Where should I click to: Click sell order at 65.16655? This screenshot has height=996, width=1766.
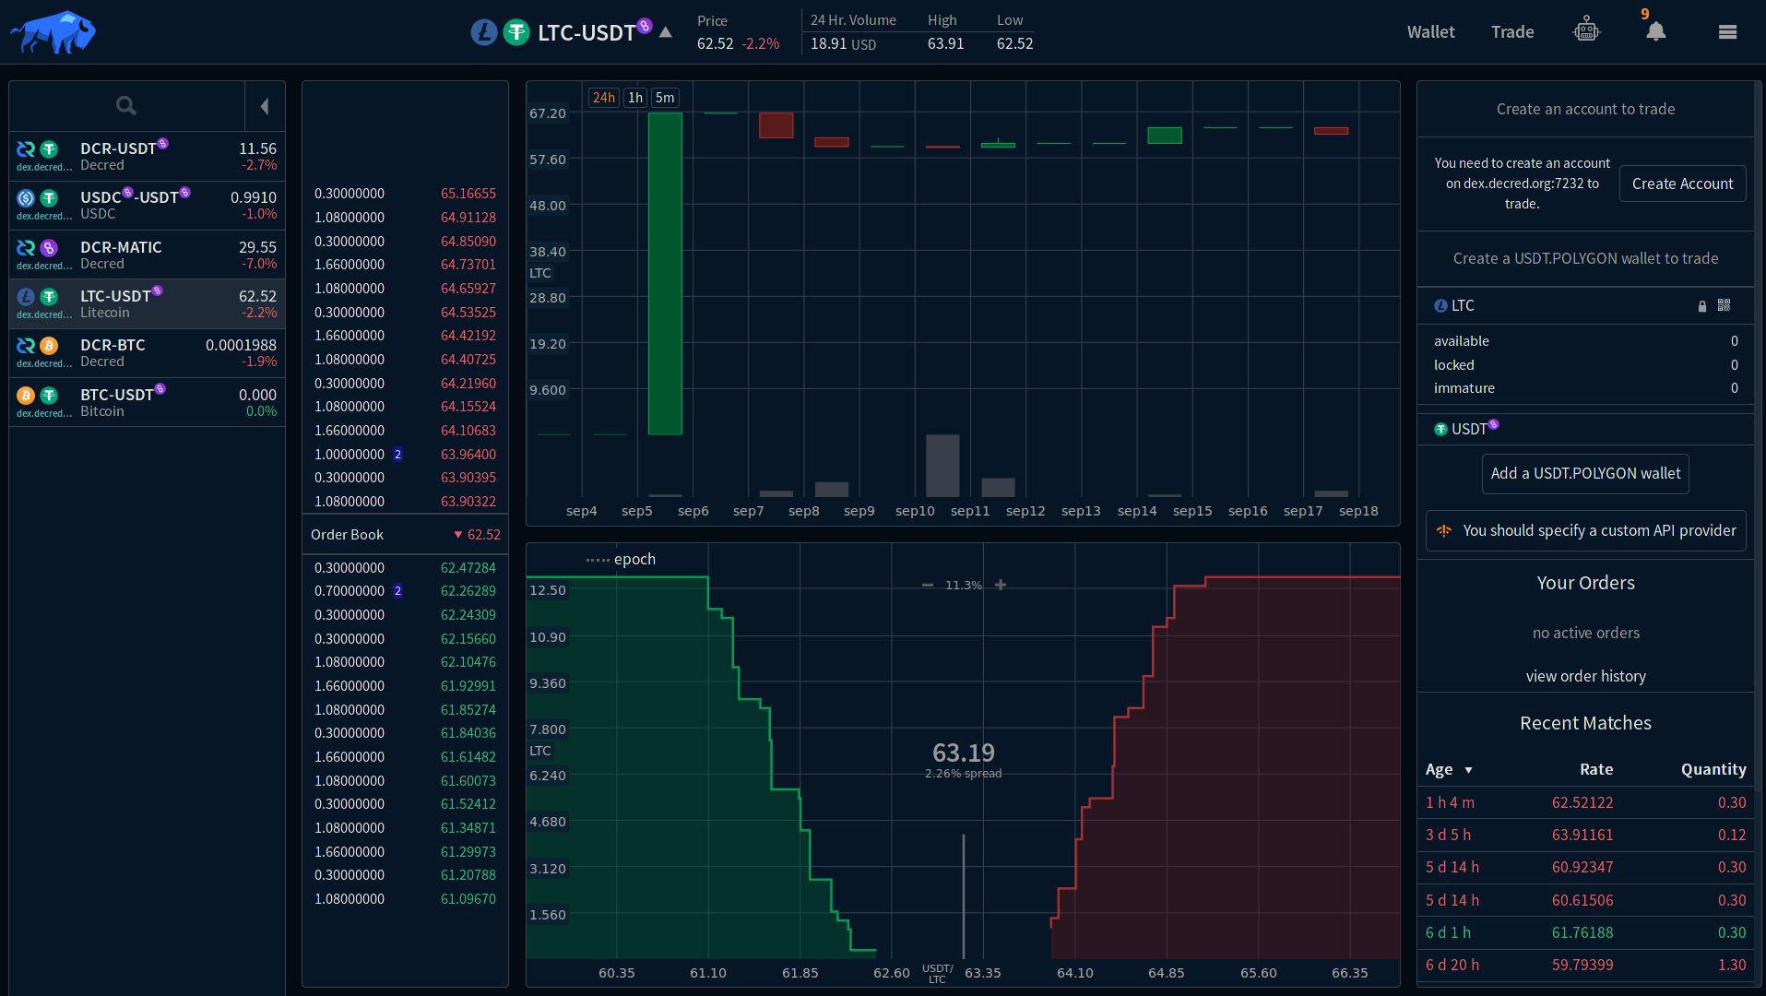(x=405, y=194)
